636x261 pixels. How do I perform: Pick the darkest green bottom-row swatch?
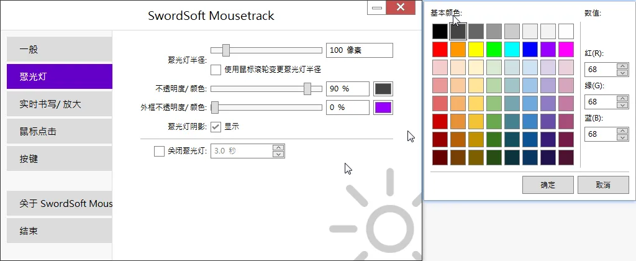(494, 157)
